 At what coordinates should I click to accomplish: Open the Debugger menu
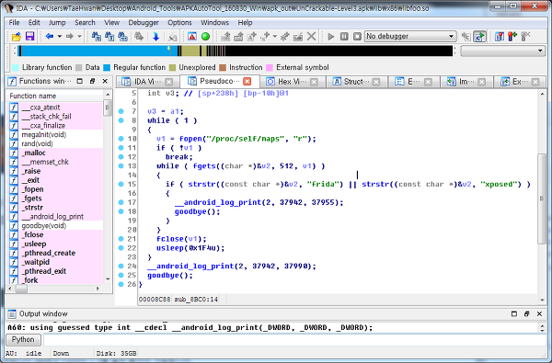click(x=144, y=22)
